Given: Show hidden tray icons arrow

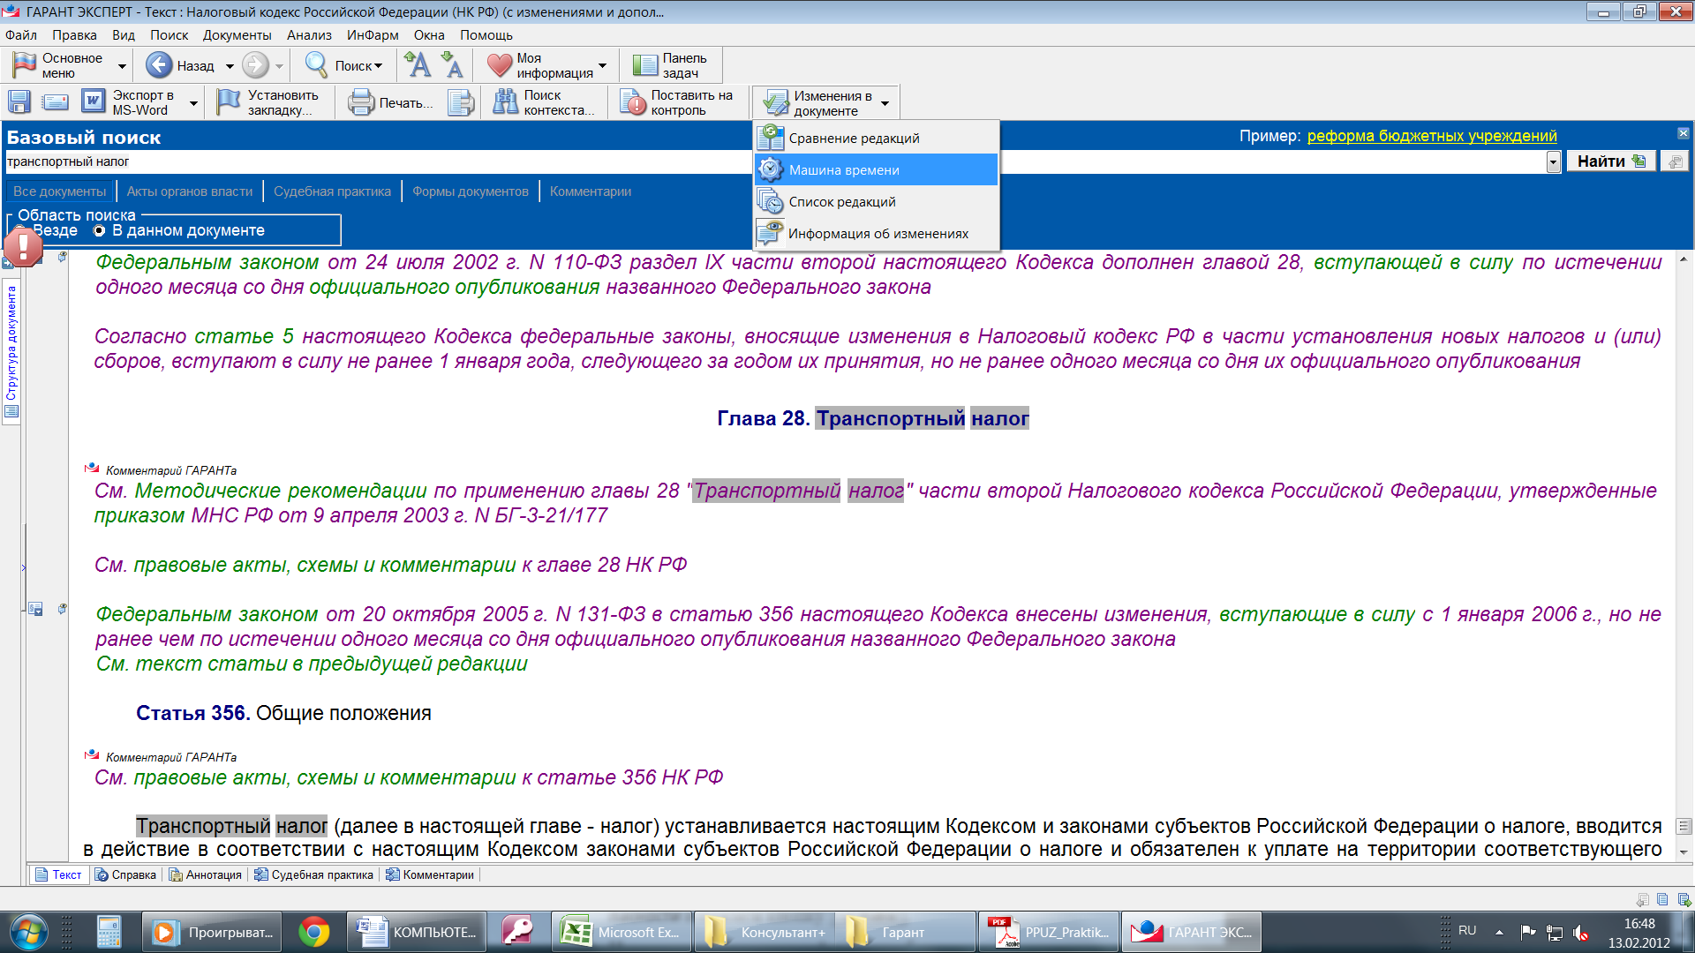Looking at the screenshot, I should click(1499, 932).
